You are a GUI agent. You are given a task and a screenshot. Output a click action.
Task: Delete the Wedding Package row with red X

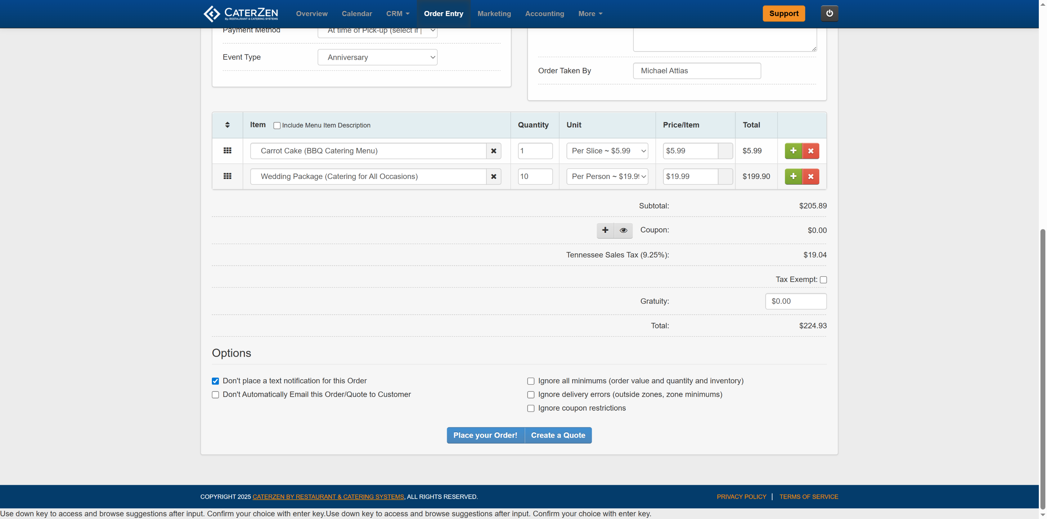[x=811, y=177]
